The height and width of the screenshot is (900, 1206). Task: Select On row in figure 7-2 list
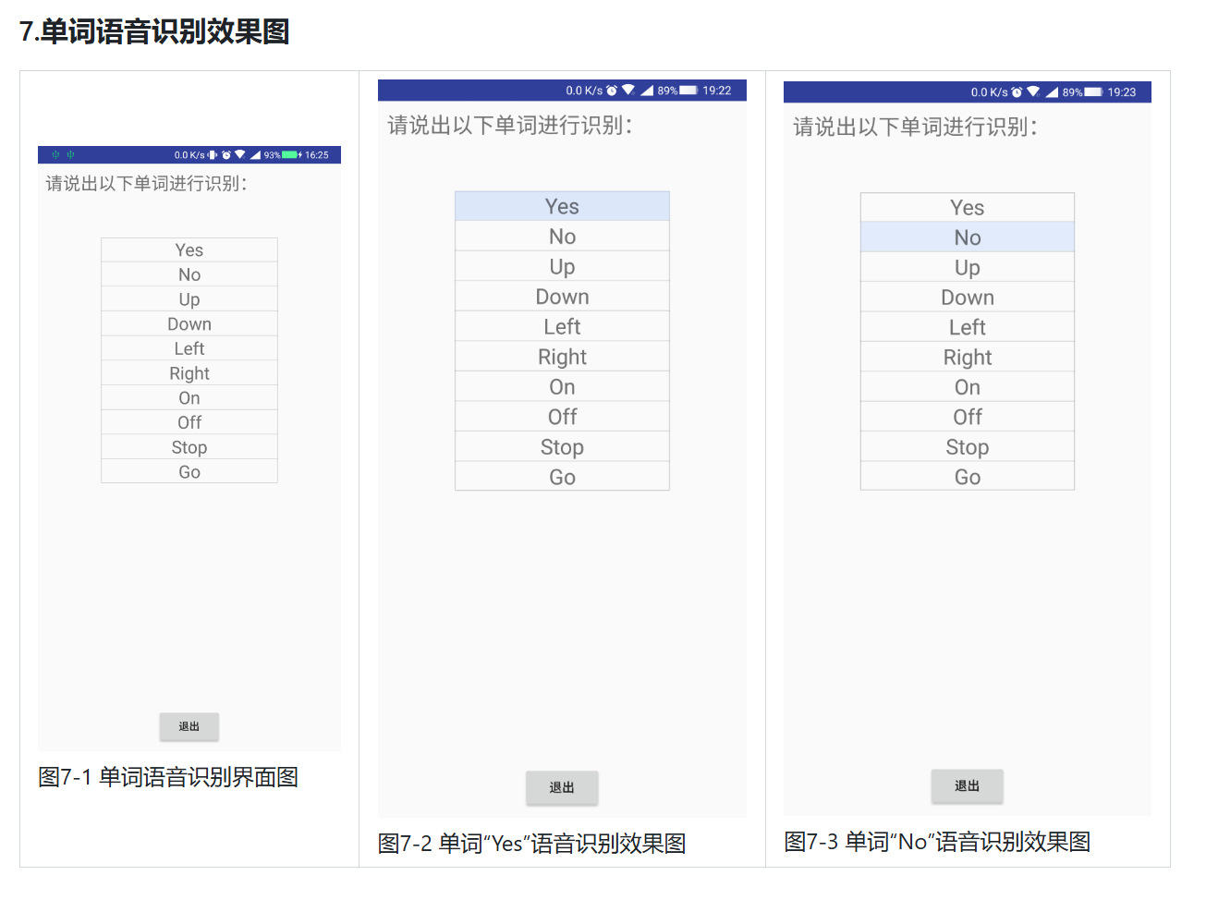pyautogui.click(x=562, y=386)
